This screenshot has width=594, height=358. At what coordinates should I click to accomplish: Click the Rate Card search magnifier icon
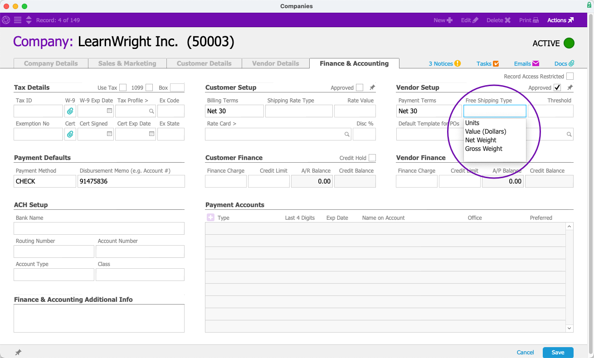(x=347, y=134)
